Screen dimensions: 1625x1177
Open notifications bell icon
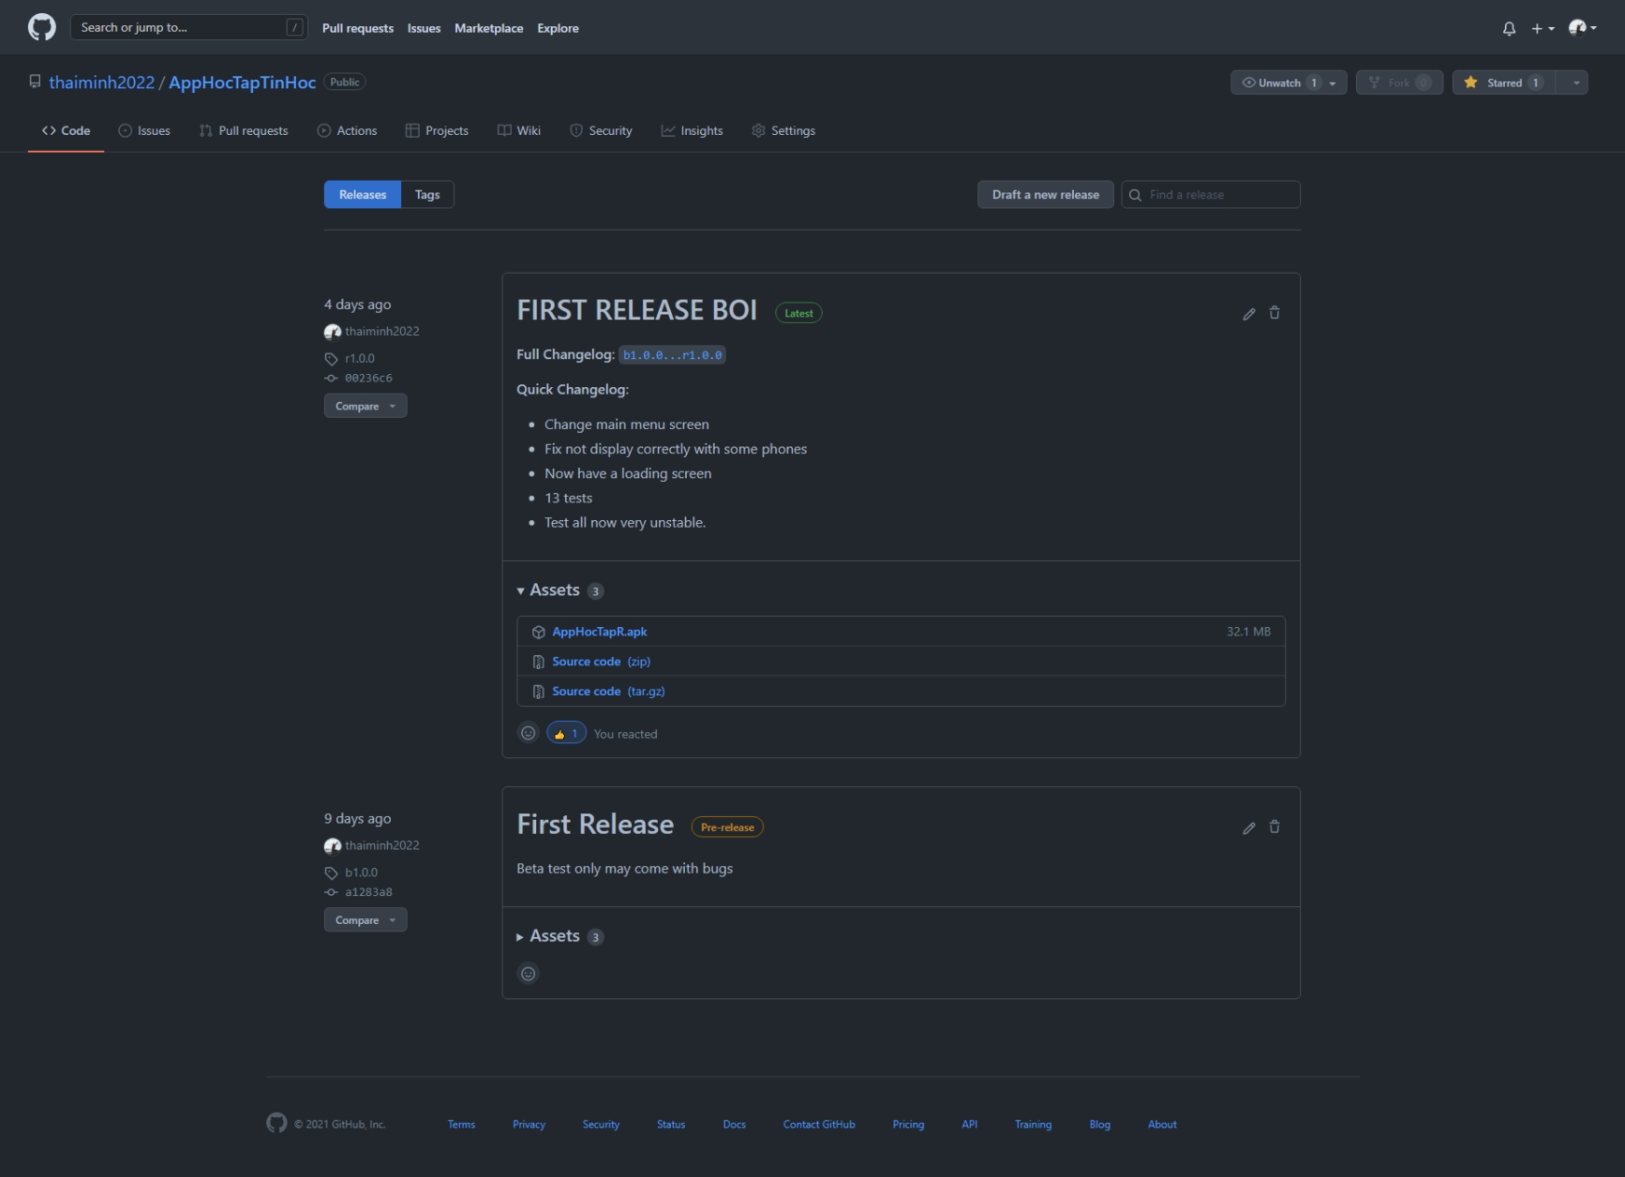tap(1509, 28)
